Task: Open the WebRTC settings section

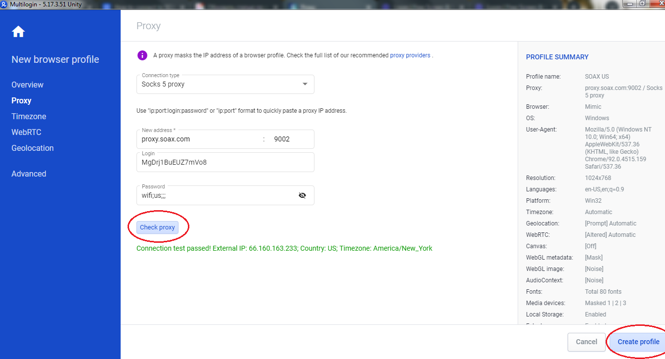Action: 26,132
